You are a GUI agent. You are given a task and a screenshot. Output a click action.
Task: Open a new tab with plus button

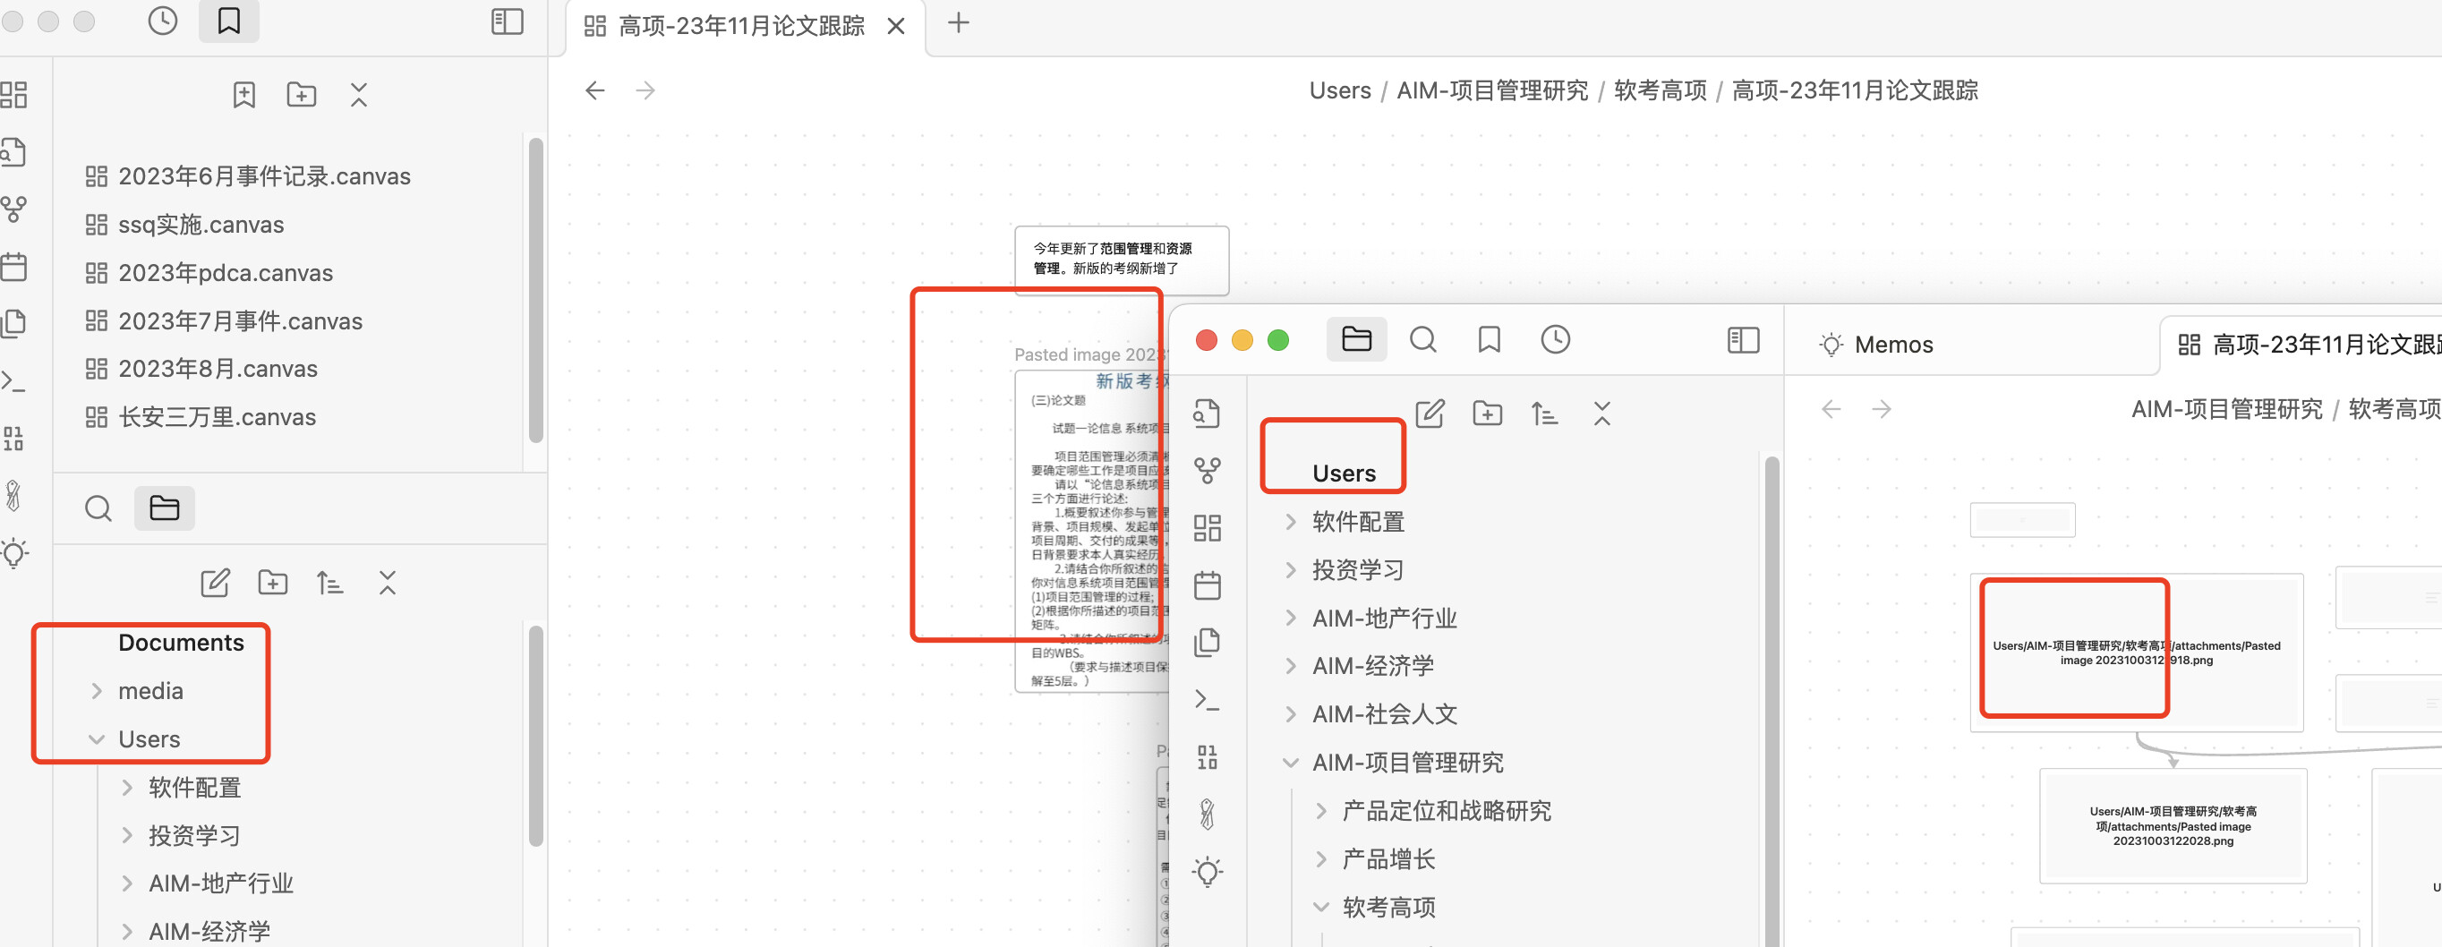pos(959,22)
